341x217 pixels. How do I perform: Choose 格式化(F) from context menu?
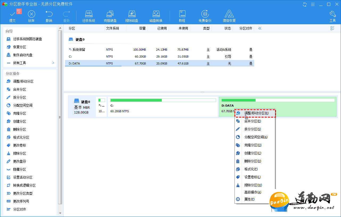point(255,169)
